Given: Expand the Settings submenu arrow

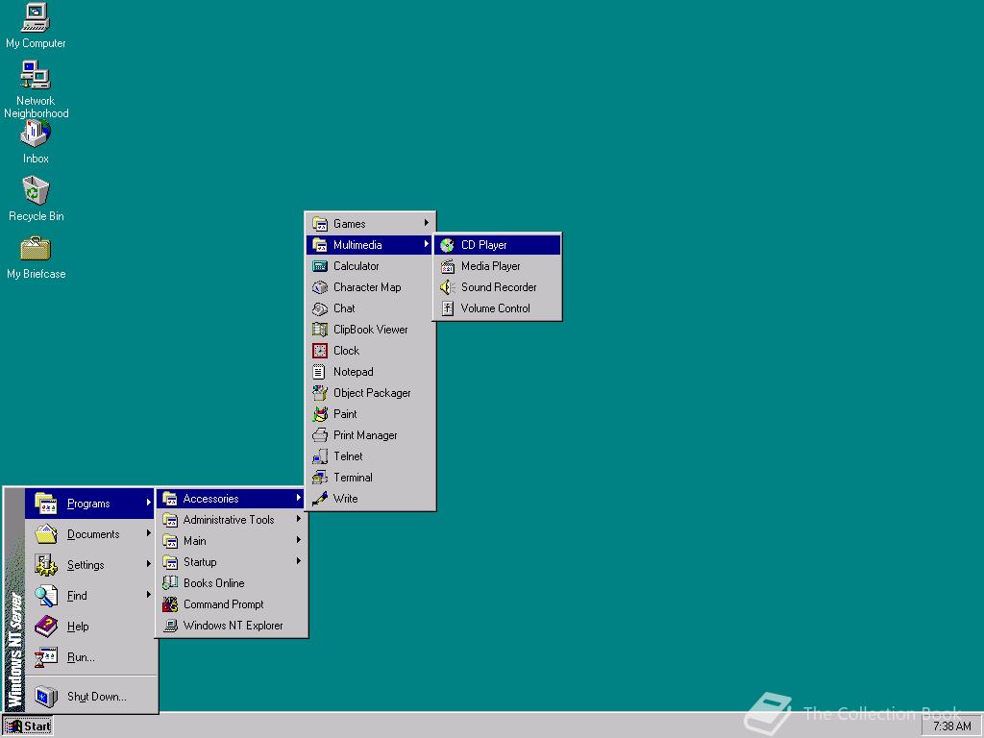Looking at the screenshot, I should (x=149, y=563).
